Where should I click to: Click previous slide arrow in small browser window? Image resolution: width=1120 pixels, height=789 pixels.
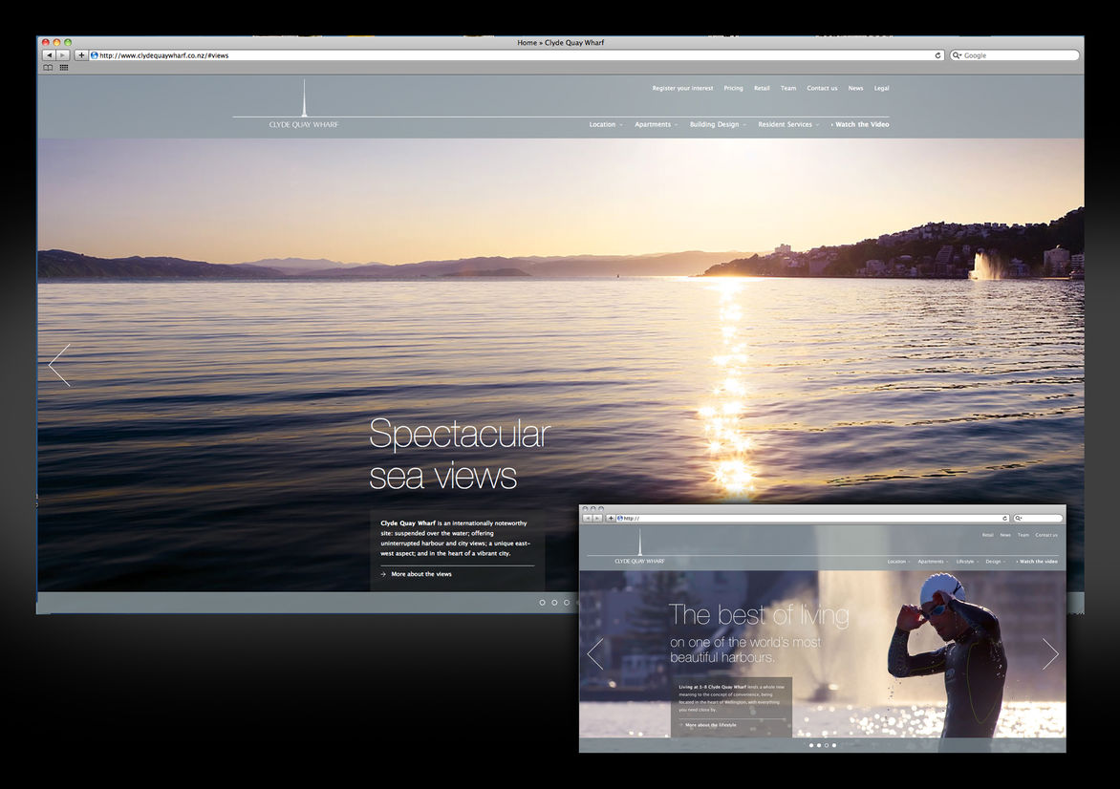595,653
